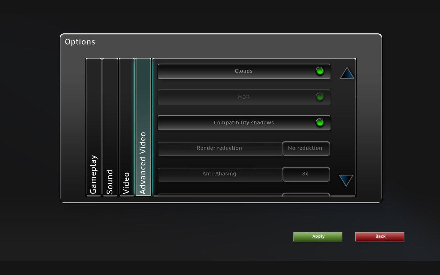
Task: Apply the settings with green button
Action: tap(318, 236)
